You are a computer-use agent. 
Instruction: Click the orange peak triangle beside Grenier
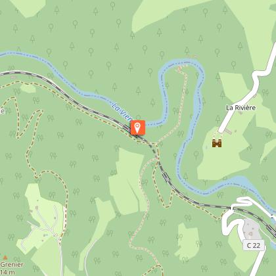[5, 257]
